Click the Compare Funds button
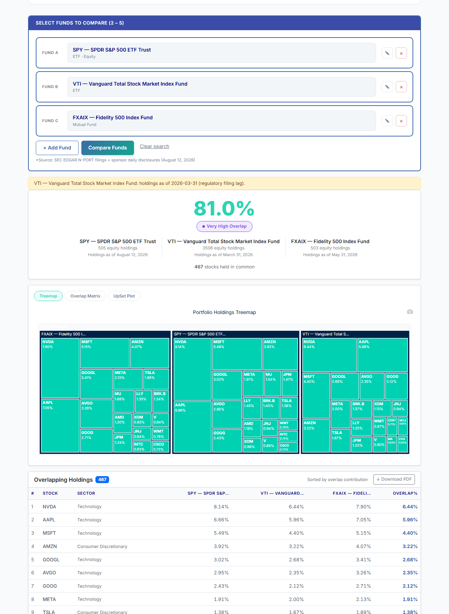 coord(108,148)
